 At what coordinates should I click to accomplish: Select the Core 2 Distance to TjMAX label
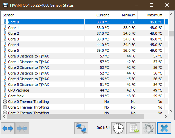28,67
